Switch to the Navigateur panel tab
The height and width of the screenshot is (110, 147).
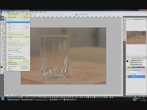pyautogui.click(x=130, y=19)
